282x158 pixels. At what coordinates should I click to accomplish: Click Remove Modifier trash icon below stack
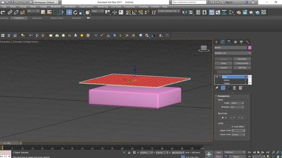coord(234,88)
